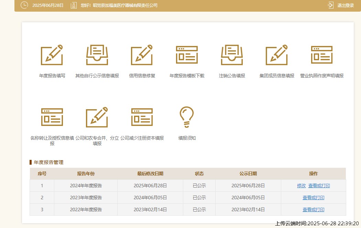Image resolution: width=361 pixels, height=228 pixels.
Task: Click the 集团成员信息填报 label
Action: click(x=277, y=76)
